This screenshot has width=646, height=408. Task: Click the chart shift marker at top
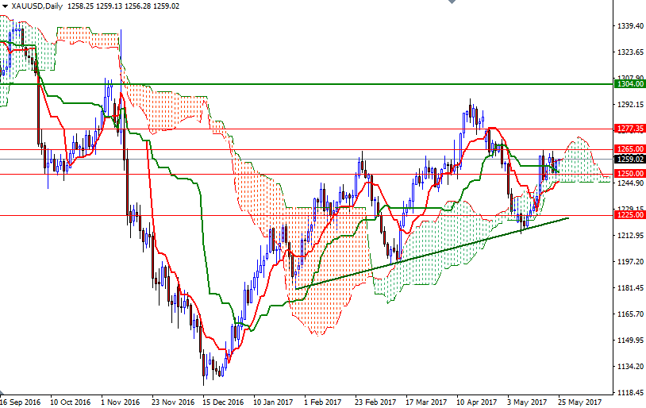[x=452, y=2]
